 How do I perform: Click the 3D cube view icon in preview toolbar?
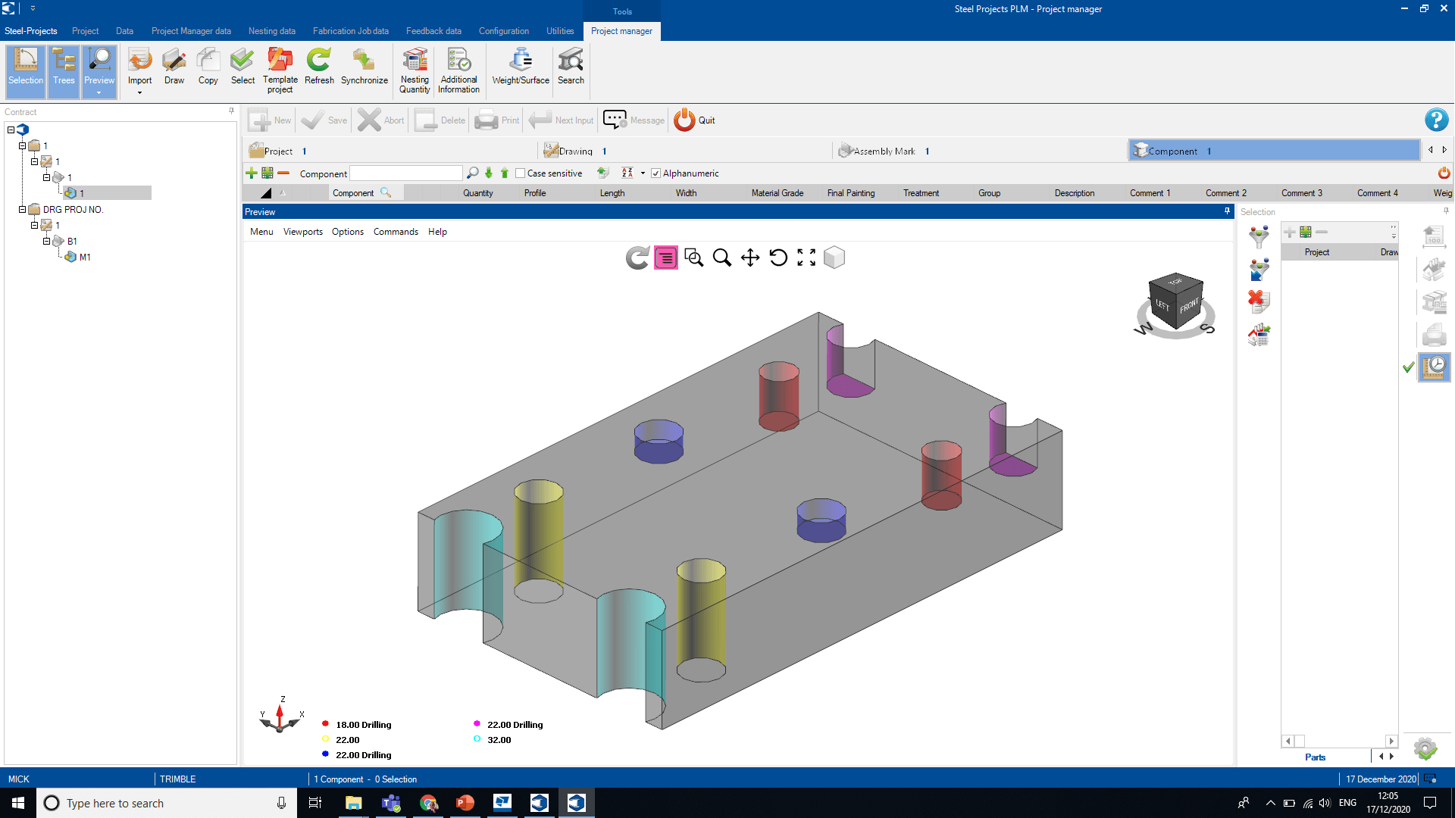[x=834, y=258]
